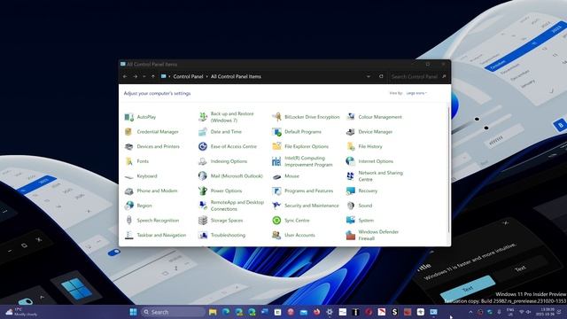Open the recent locations dropdown arrow

pos(144,77)
